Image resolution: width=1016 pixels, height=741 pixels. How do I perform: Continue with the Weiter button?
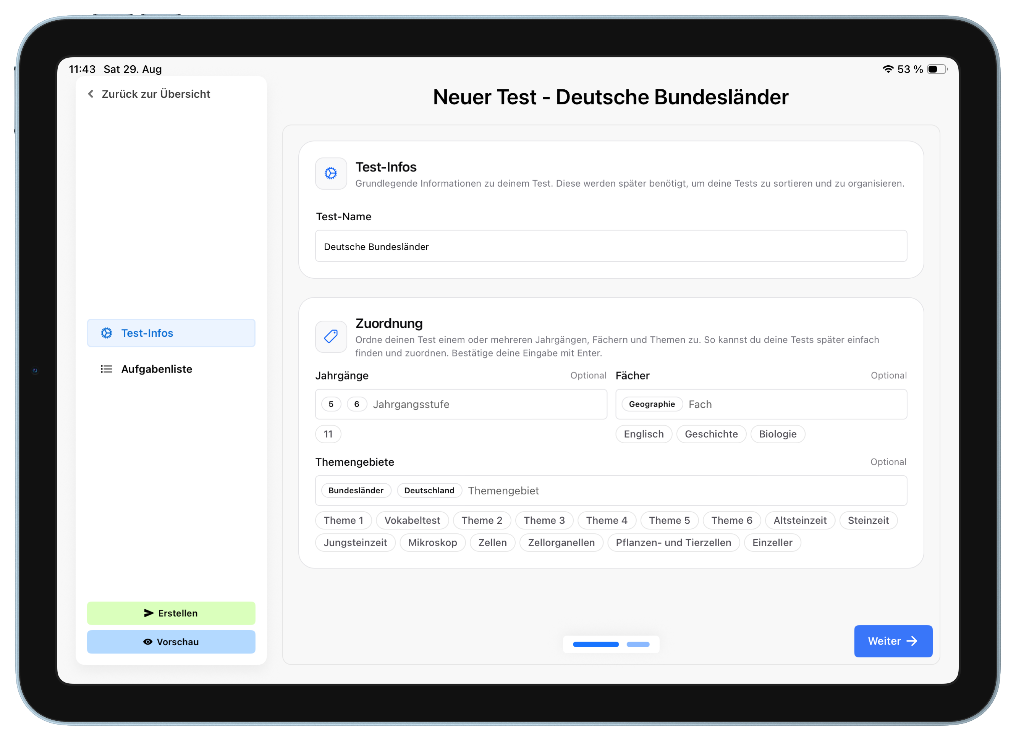pos(893,641)
